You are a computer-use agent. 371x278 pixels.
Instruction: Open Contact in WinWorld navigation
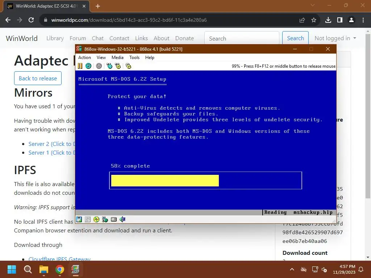coord(119,38)
